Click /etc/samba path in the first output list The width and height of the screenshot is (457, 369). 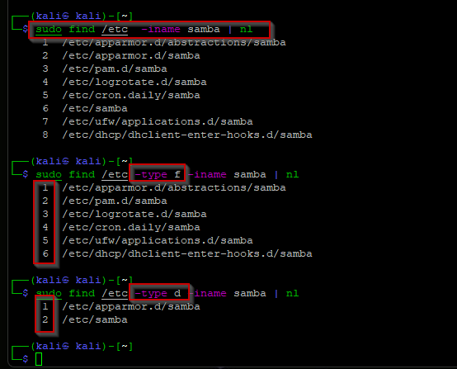[95, 108]
